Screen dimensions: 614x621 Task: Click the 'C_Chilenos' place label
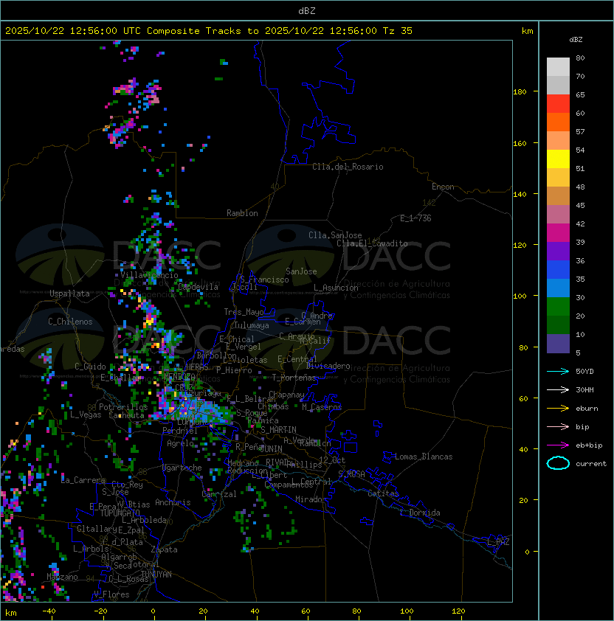pyautogui.click(x=70, y=322)
